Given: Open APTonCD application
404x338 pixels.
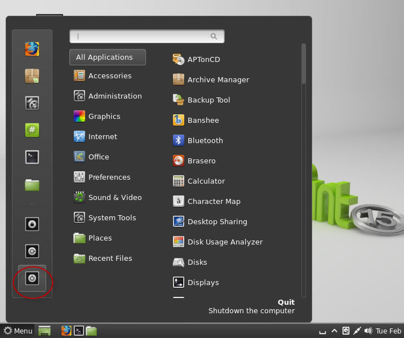Looking at the screenshot, I should point(196,60).
